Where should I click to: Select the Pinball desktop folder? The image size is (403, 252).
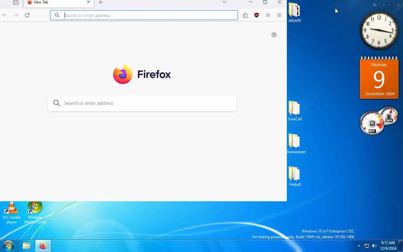pos(295,177)
